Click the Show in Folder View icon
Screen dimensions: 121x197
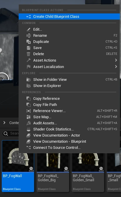pyautogui.click(x=29, y=79)
